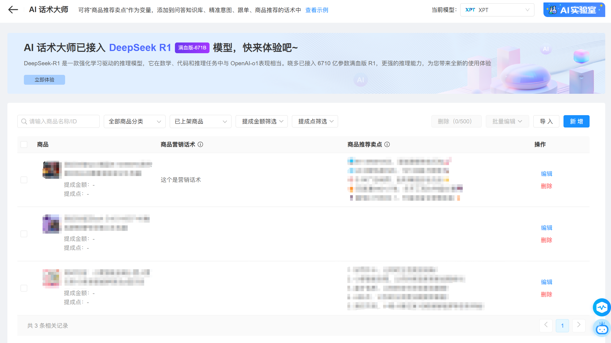The image size is (611, 343).
Task: Click the 满血版-671B badge in banner
Action: 192,48
